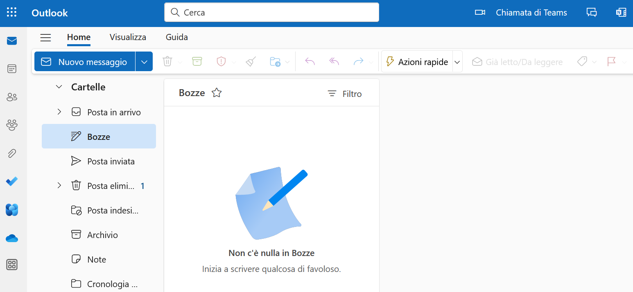Toggle the navigation pane hamburger icon

(45, 38)
